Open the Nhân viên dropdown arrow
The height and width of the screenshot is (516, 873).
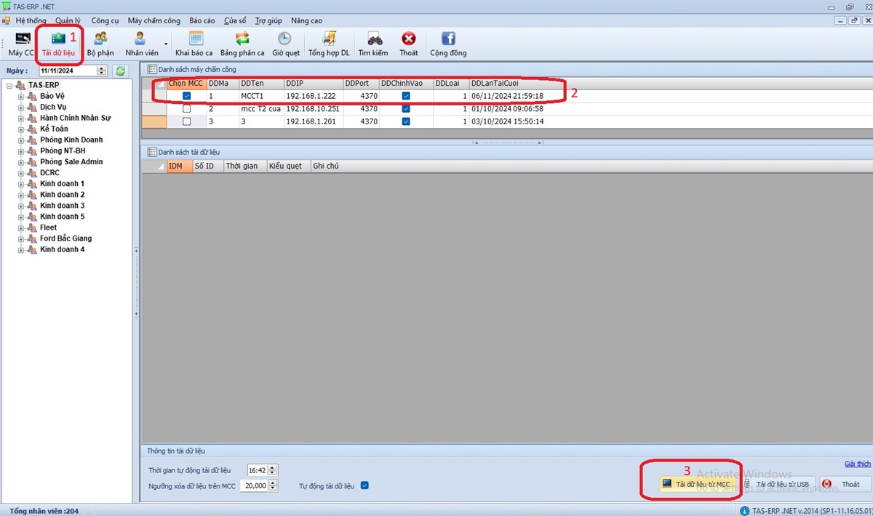point(166,44)
